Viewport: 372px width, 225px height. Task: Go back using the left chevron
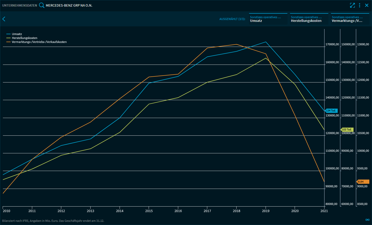click(x=4, y=19)
